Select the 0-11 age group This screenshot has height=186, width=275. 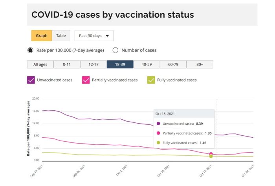67,64
